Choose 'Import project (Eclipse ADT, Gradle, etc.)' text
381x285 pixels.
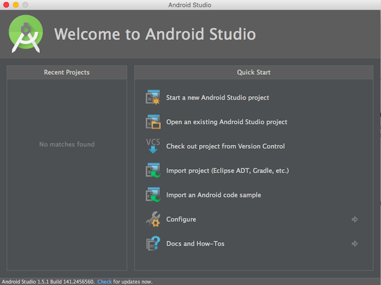pyautogui.click(x=227, y=171)
